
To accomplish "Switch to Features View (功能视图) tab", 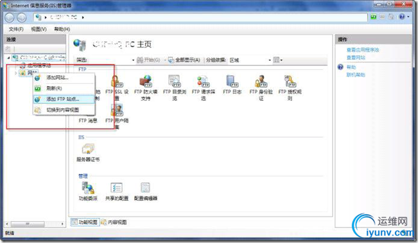I will coord(85,222).
